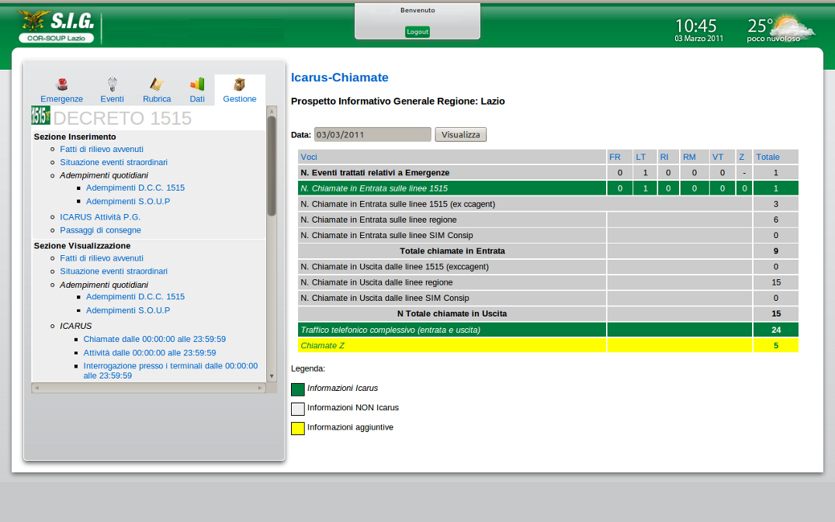Switch to the Gestione tab label

point(240,99)
